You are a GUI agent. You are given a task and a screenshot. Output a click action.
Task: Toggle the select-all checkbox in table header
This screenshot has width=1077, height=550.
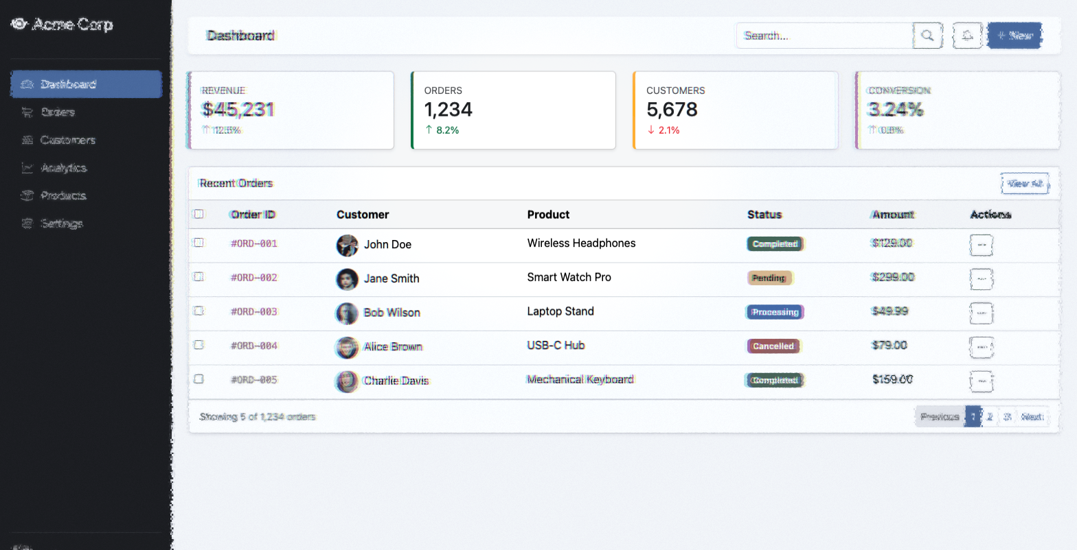point(199,214)
